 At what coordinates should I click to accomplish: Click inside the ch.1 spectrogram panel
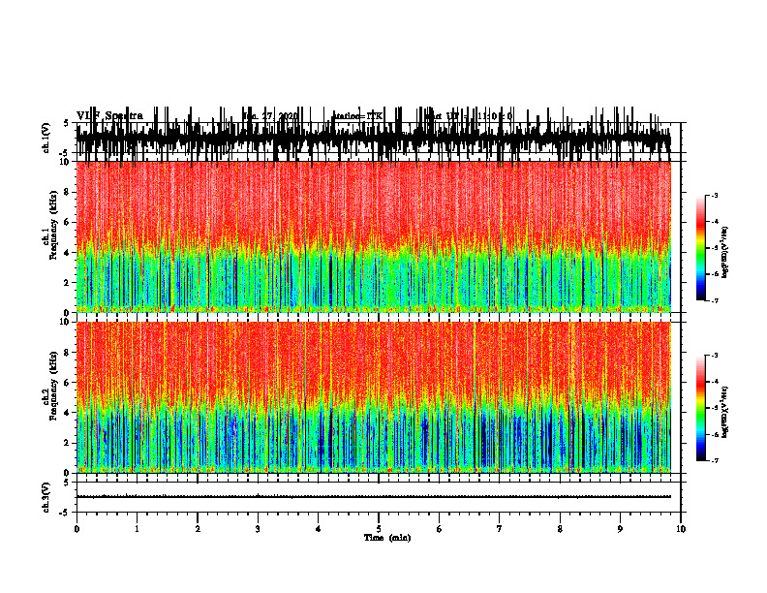[374, 236]
